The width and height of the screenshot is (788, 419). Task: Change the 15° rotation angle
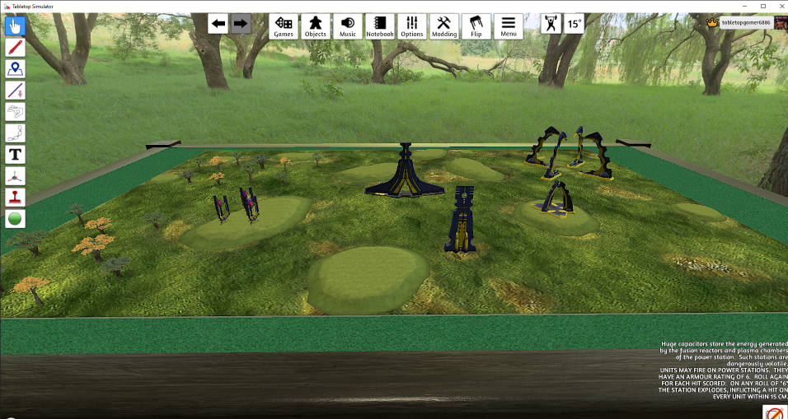coord(574,24)
